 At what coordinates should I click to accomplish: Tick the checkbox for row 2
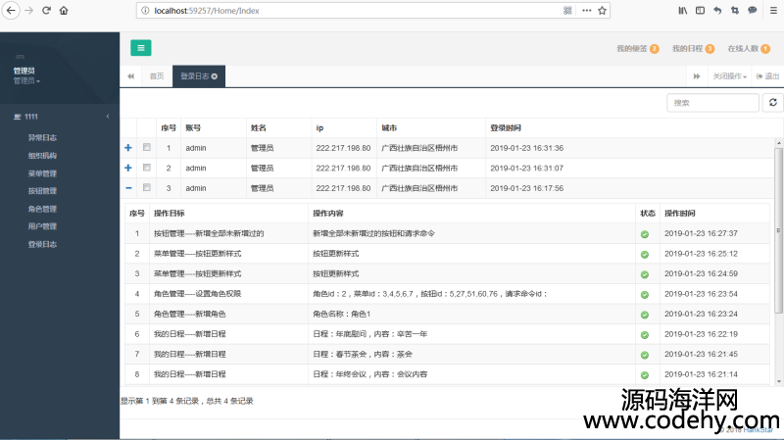point(147,168)
